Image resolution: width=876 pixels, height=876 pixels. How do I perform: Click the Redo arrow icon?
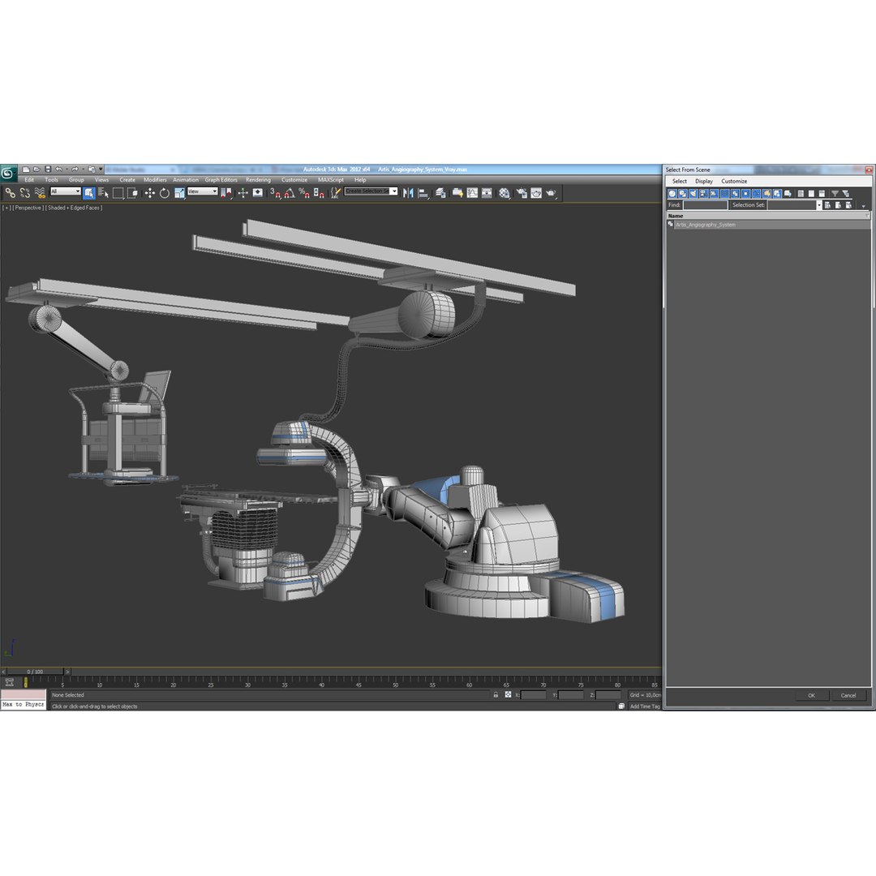click(75, 170)
